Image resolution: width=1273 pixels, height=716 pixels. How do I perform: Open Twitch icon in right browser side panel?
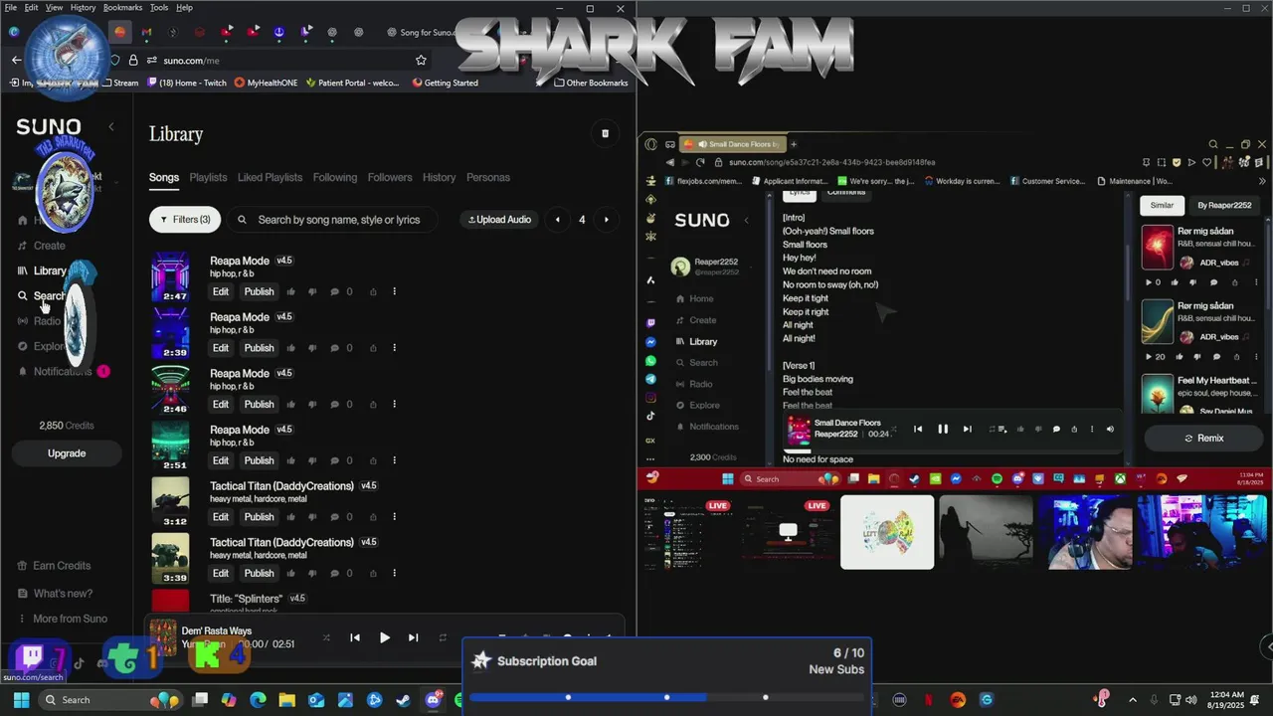[x=650, y=323]
